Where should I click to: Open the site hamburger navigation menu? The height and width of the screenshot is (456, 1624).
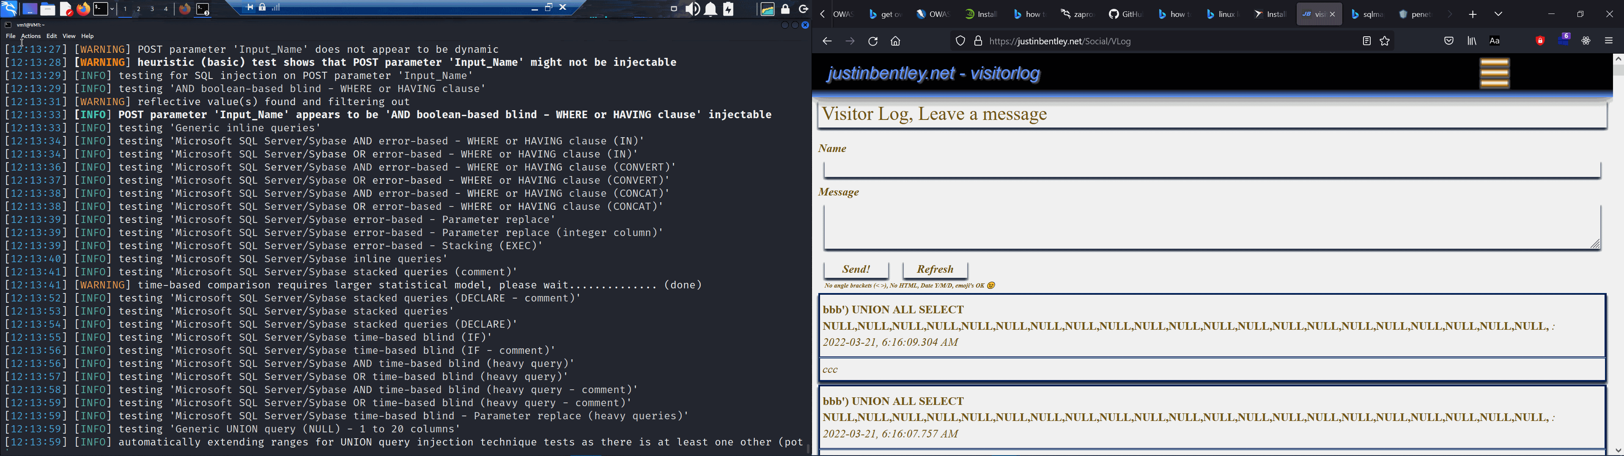(1495, 73)
